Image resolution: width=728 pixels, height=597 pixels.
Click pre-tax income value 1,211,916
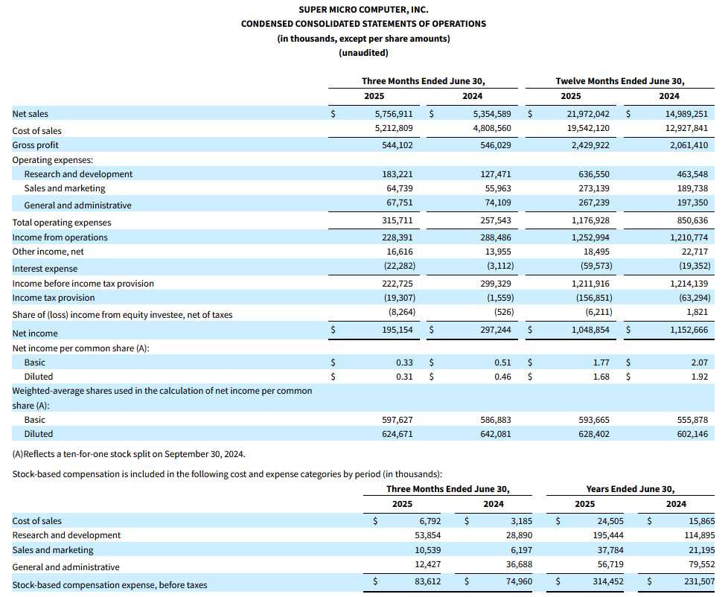pos(590,284)
